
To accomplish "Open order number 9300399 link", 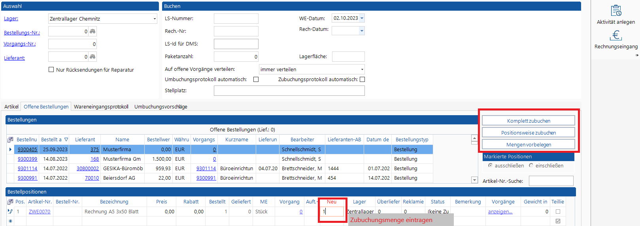I will point(27,159).
